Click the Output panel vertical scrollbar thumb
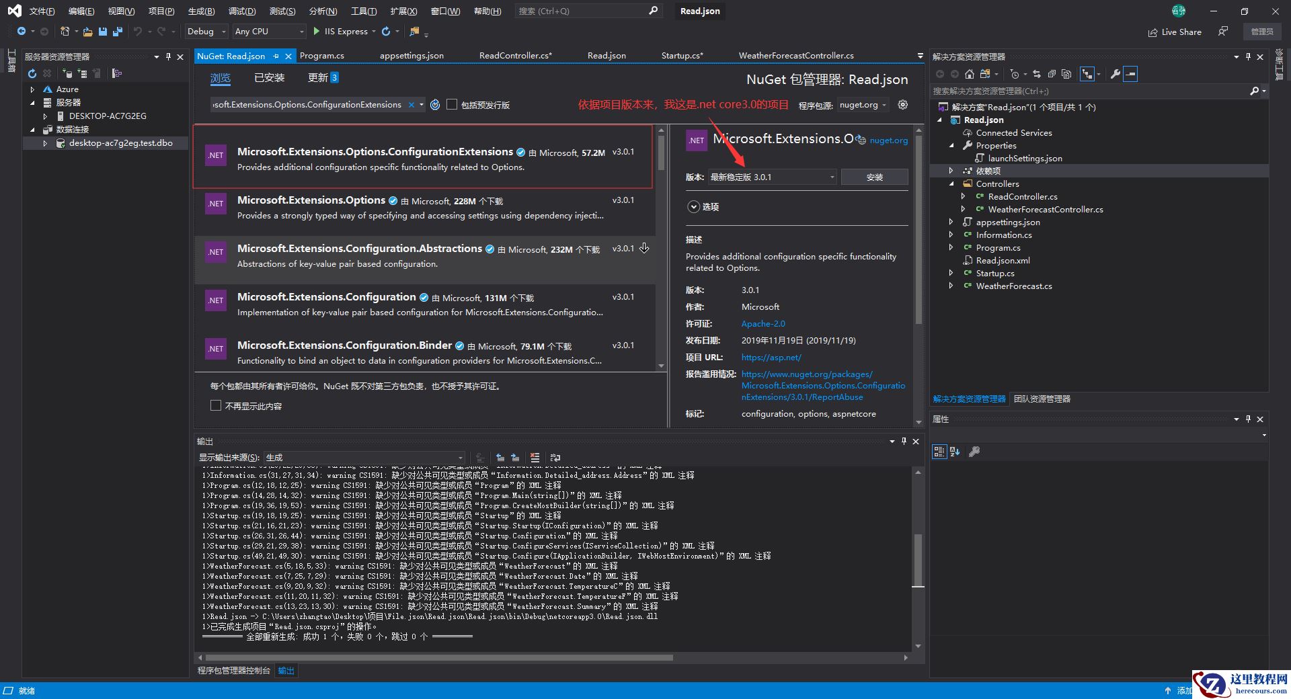Image resolution: width=1291 pixels, height=699 pixels. [x=918, y=560]
